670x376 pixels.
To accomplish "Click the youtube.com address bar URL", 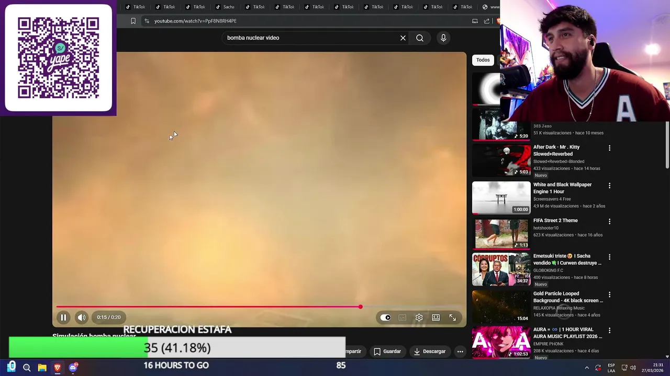I will point(195,21).
